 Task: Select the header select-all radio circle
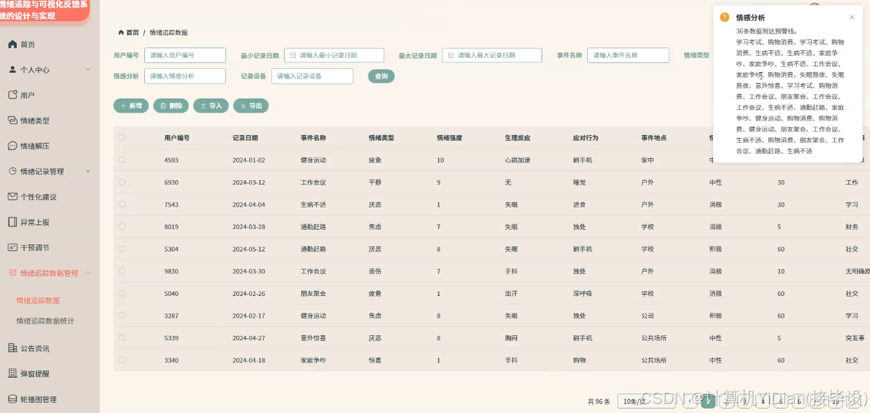pyautogui.click(x=122, y=138)
